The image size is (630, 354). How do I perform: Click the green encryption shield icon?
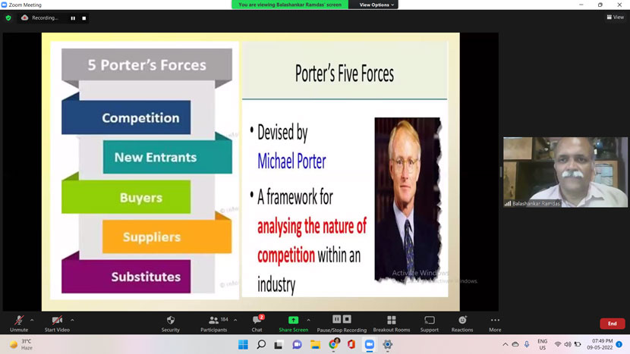point(8,17)
